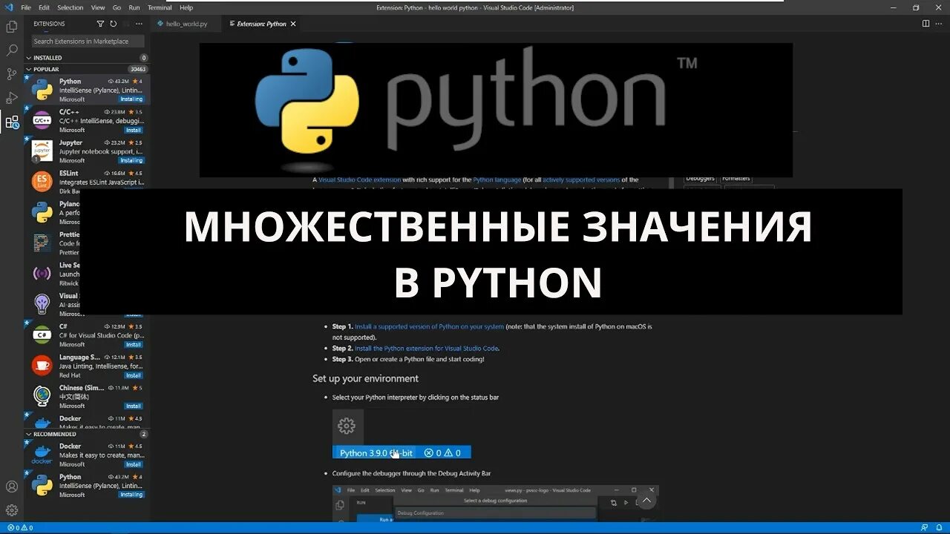This screenshot has height=534, width=950.
Task: Open the Run and Debug view
Action: [12, 98]
